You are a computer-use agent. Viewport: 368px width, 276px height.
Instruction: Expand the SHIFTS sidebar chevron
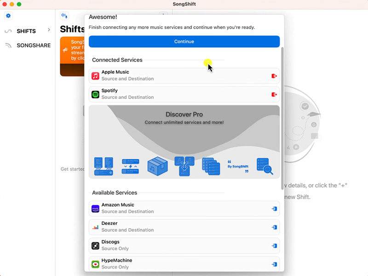point(49,30)
